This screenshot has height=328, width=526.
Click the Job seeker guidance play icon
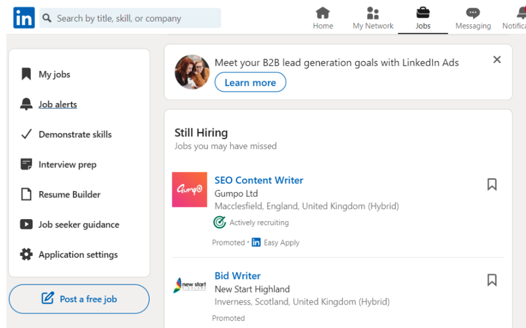point(26,224)
